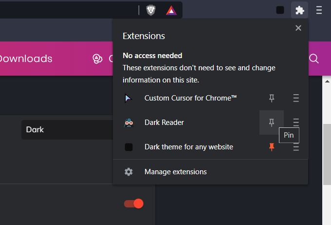This screenshot has height=225, width=331.
Task: Open Manage extensions
Action: click(210, 172)
